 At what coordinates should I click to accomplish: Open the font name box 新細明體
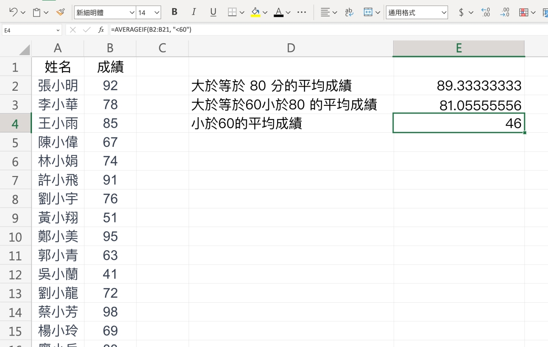(105, 13)
